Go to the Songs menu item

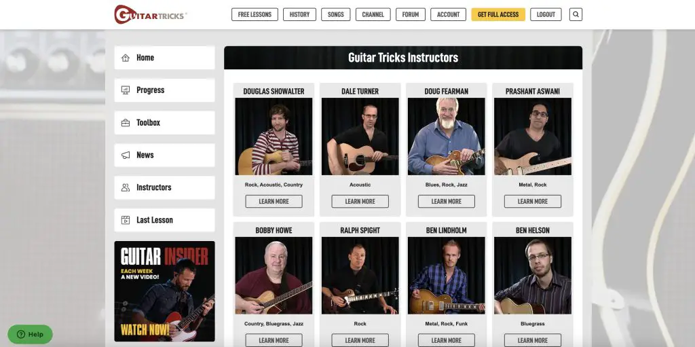pyautogui.click(x=335, y=14)
